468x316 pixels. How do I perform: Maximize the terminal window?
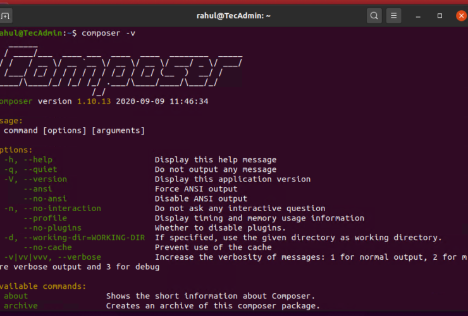click(439, 16)
